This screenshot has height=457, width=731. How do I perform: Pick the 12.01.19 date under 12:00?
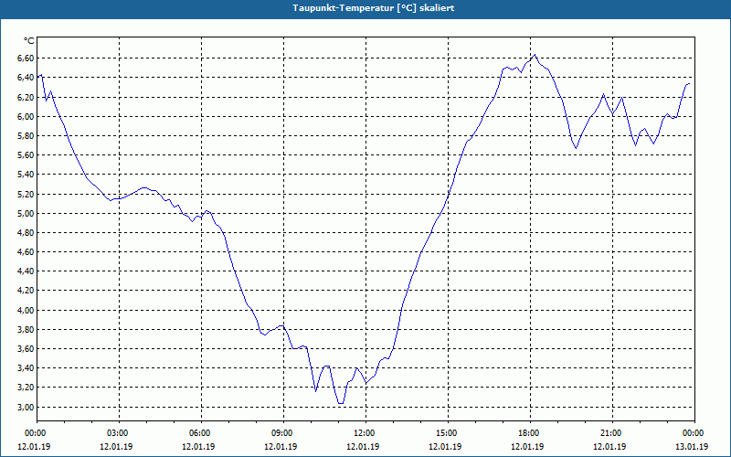coord(363,447)
